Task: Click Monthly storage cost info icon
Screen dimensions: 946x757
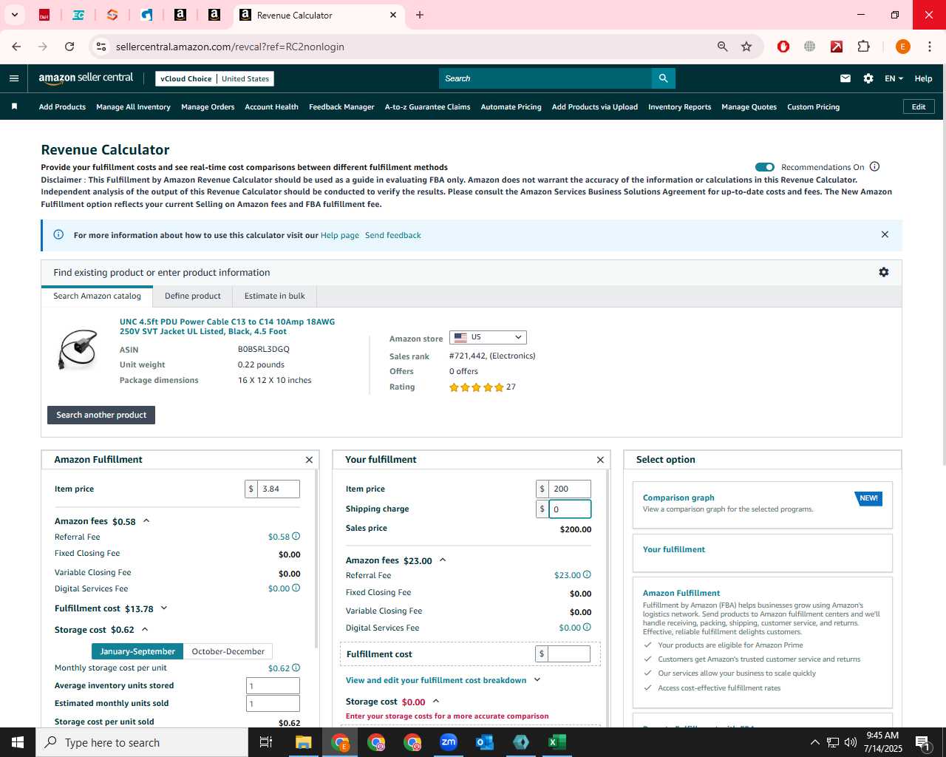Action: pyautogui.click(x=296, y=668)
